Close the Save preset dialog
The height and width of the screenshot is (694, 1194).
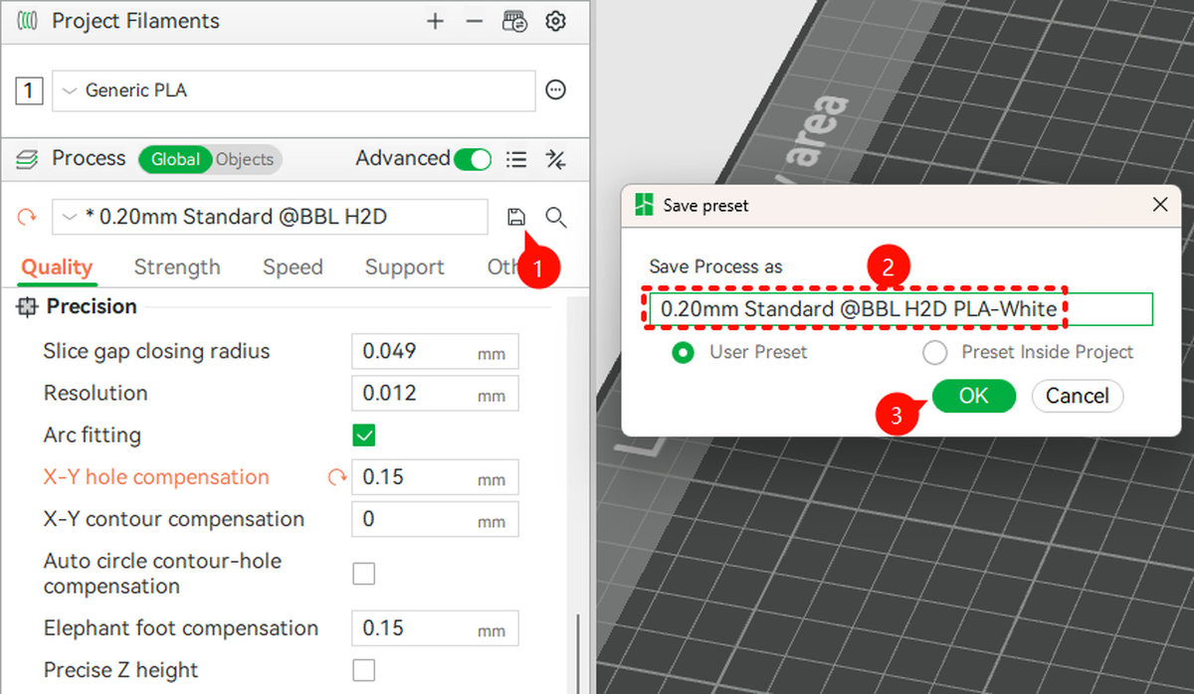pos(1159,205)
